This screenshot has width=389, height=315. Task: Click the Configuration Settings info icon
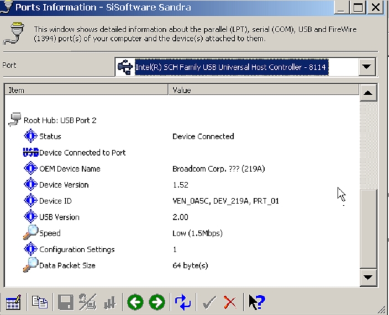coord(30,249)
